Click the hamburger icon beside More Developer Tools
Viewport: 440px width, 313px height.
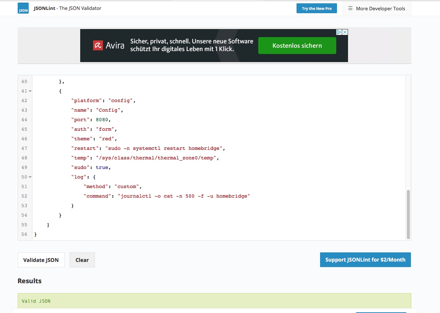[x=350, y=8]
